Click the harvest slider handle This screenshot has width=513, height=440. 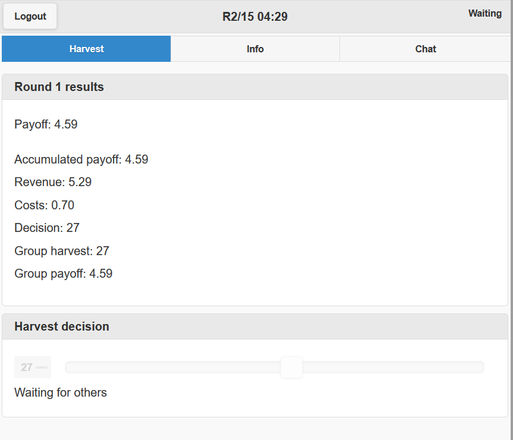pos(291,367)
